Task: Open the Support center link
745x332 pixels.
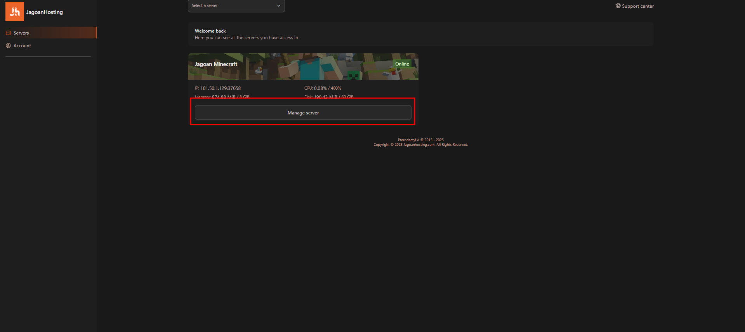Action: tap(635, 6)
